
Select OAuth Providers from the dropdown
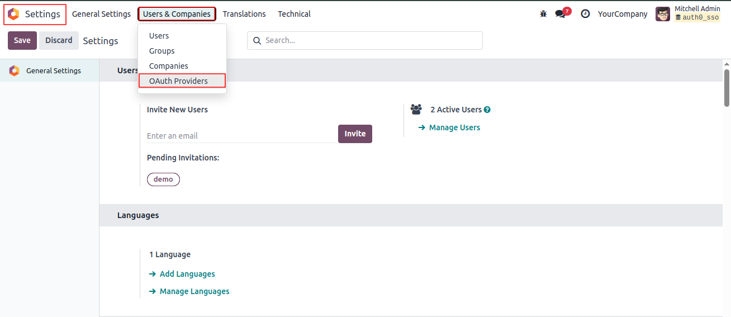[182, 81]
